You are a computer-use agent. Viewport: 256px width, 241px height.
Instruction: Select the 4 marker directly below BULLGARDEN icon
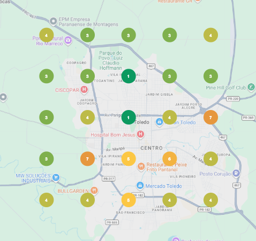pyautogui.click(x=87, y=200)
